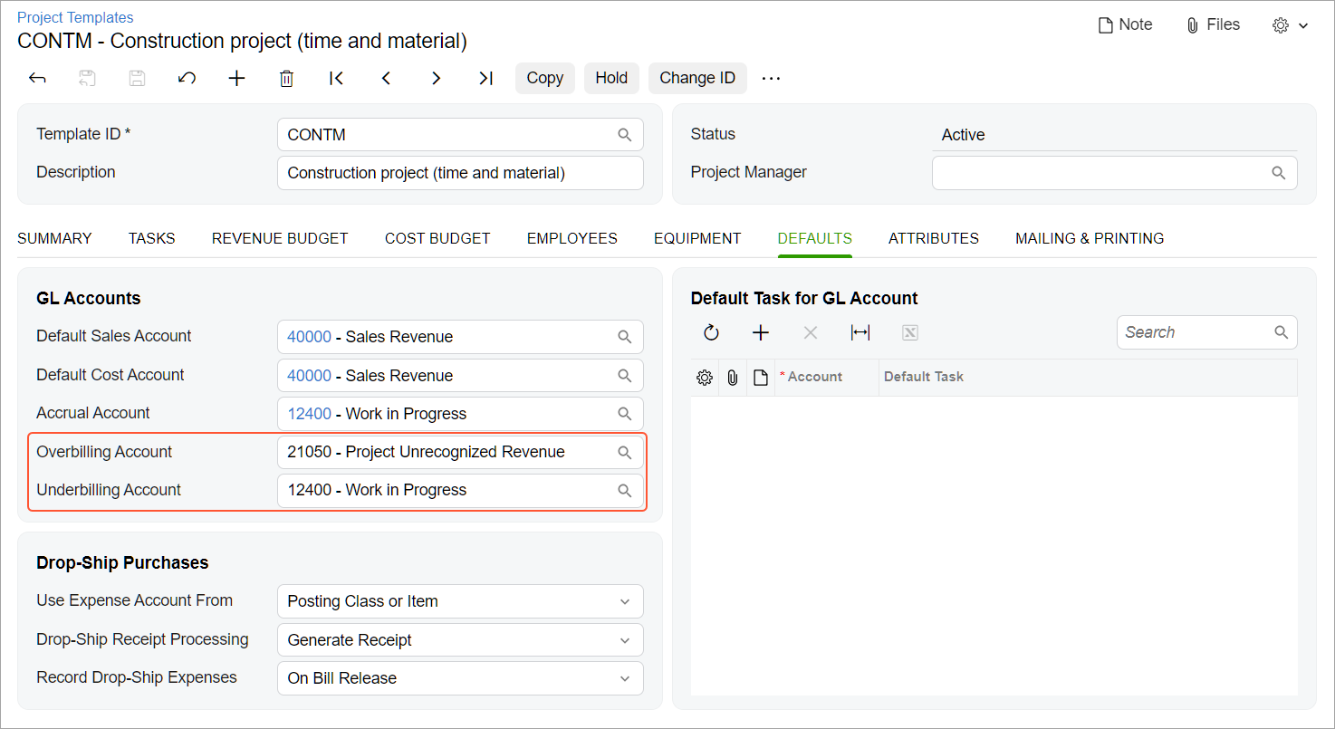Open the Tasks tab

click(x=151, y=238)
